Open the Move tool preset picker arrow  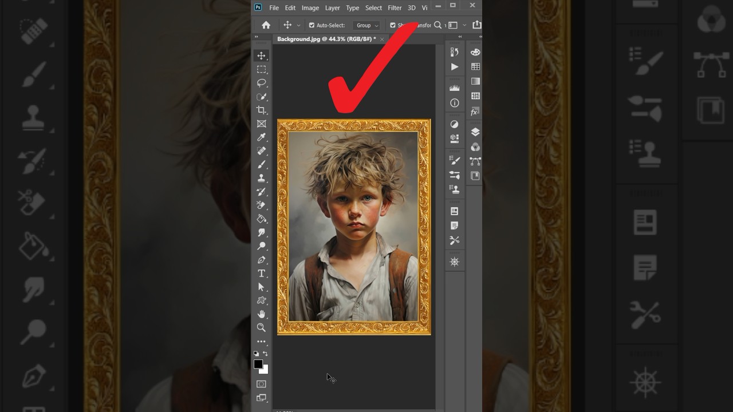[298, 26]
